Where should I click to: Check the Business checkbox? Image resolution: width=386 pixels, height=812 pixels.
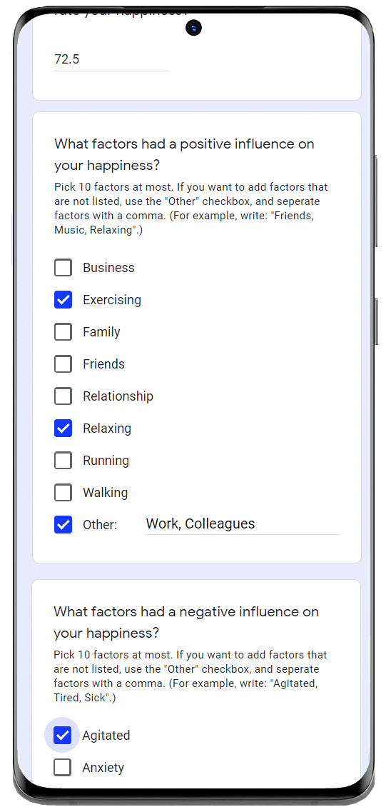(63, 268)
